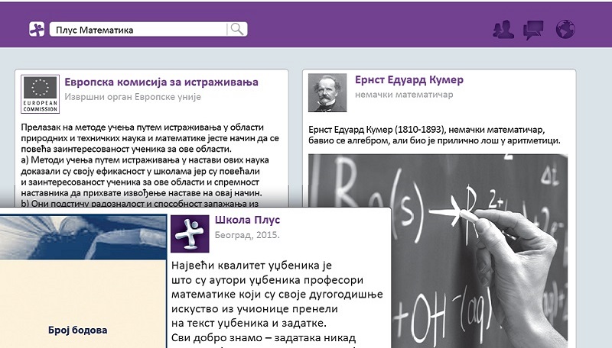Click the немачки математичар subtitle
Viewport: 612px width, 348px height.
(x=404, y=95)
